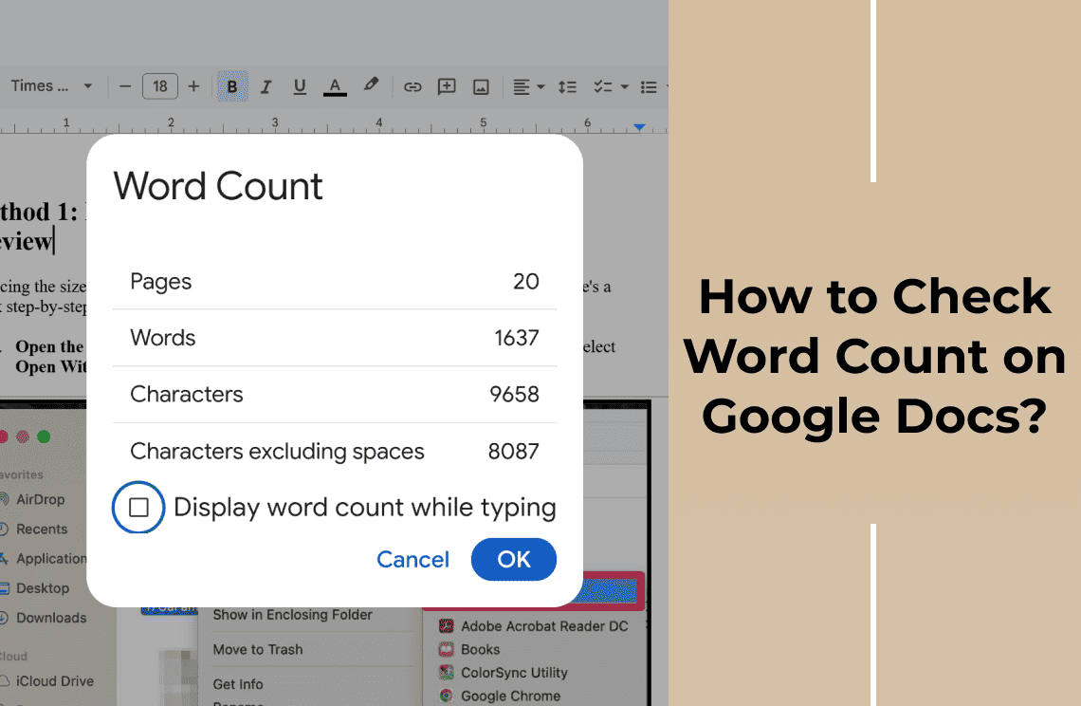
Task: Open the highlight color tool
Action: (x=371, y=86)
